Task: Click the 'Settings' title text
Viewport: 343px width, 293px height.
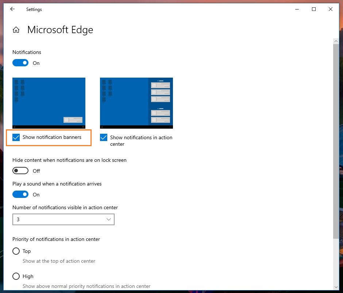Action: coord(34,9)
